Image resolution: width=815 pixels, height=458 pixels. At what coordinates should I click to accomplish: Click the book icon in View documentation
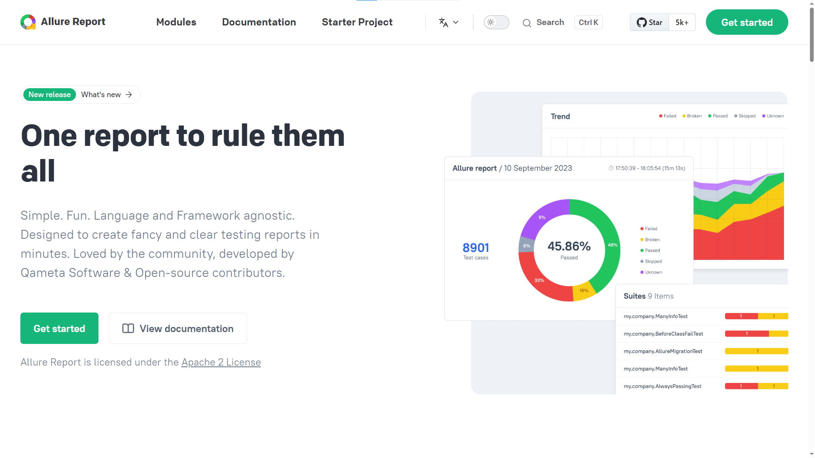(x=128, y=328)
